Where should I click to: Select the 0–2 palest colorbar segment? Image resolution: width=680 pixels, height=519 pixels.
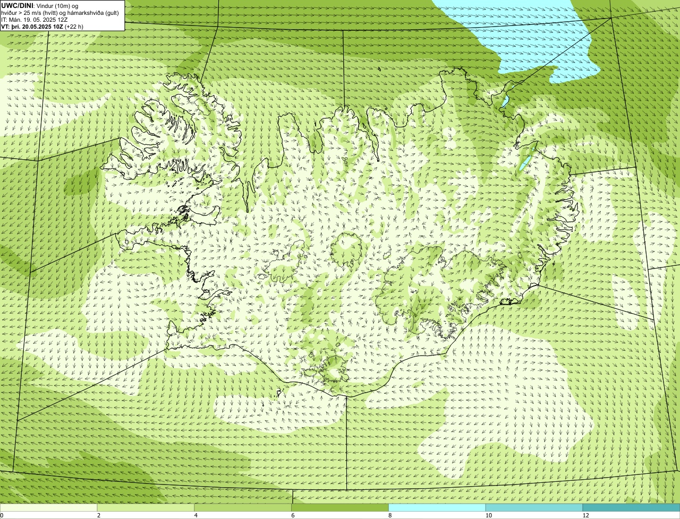(49, 508)
